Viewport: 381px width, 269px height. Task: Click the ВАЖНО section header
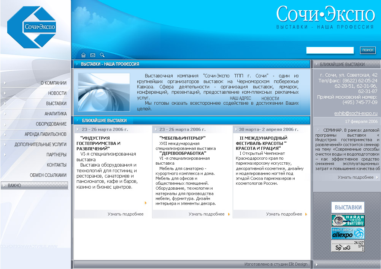(35, 186)
